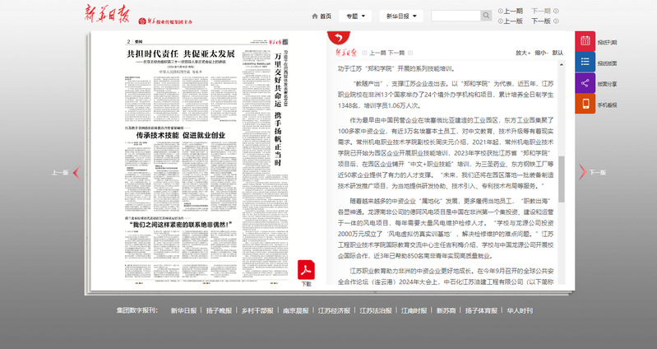Click the blue page list icon
Screen dimensions: 657x349
[x=585, y=62]
